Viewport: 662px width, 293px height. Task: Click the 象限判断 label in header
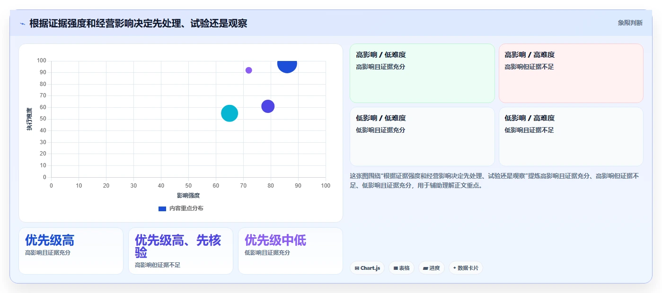(630, 23)
